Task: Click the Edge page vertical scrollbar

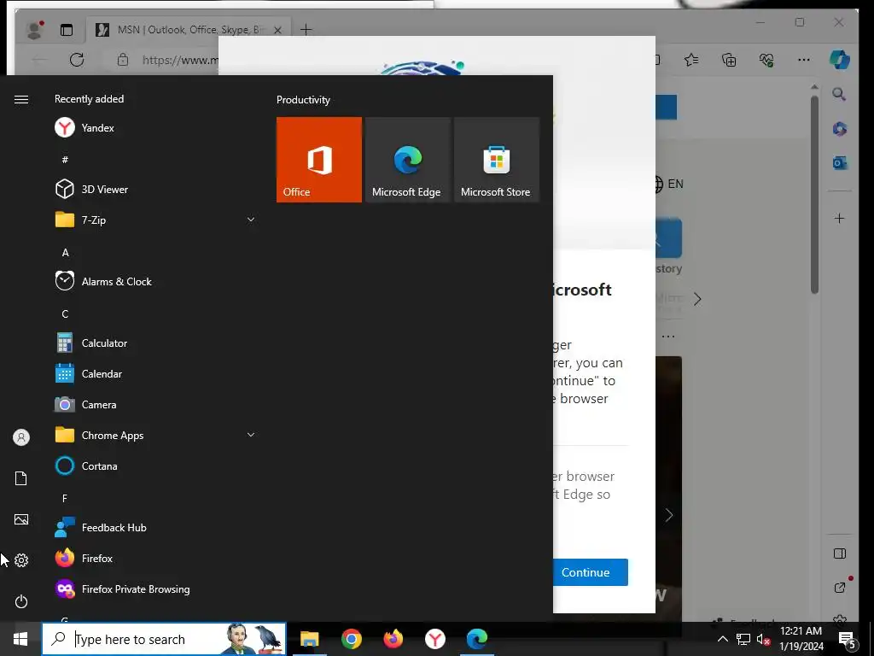Action: (x=814, y=196)
